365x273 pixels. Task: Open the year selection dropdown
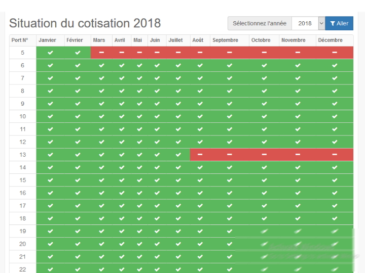pos(305,23)
